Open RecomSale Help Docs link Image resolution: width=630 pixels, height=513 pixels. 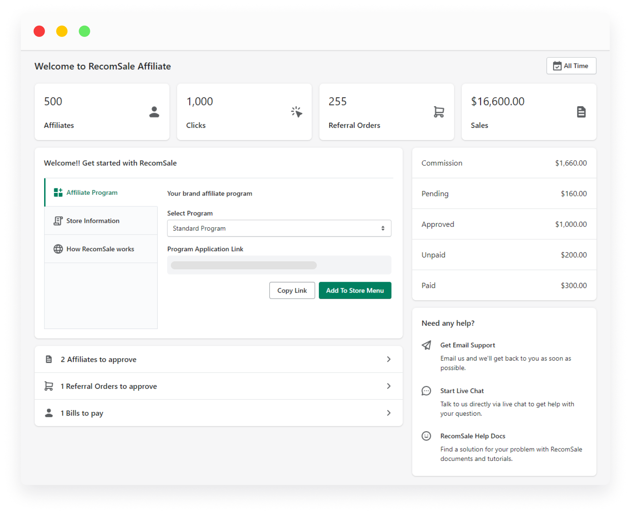coord(473,436)
